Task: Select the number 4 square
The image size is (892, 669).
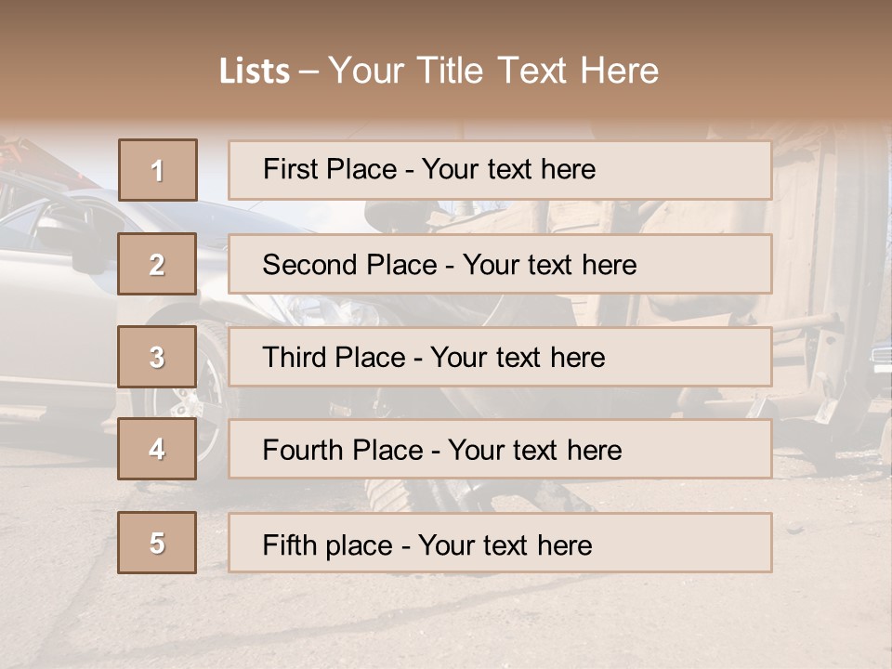Action: coord(157,449)
